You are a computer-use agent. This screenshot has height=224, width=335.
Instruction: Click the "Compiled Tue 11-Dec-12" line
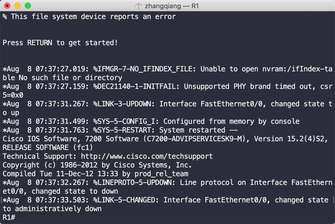point(95,174)
